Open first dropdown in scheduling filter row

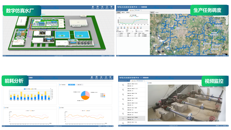[x=120, y=31]
